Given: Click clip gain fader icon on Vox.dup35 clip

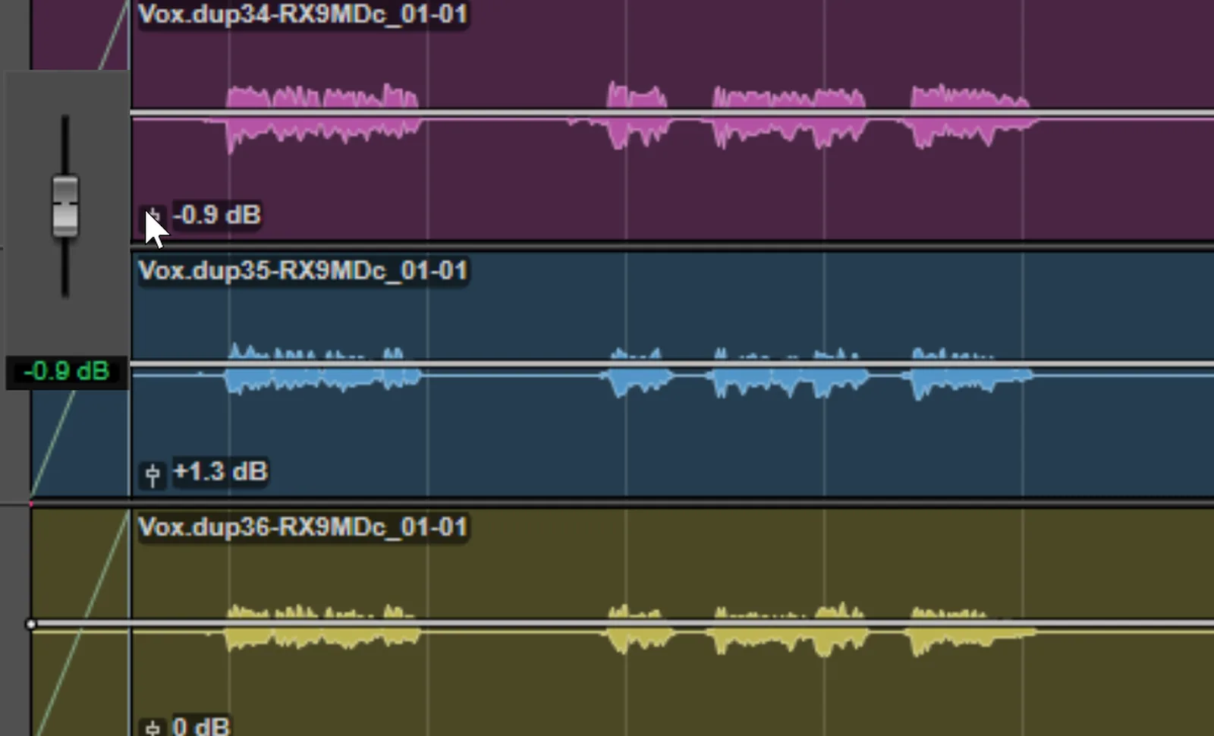Looking at the screenshot, I should [x=153, y=474].
